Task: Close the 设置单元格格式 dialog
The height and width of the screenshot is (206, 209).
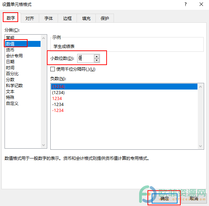Action: pos(201,5)
